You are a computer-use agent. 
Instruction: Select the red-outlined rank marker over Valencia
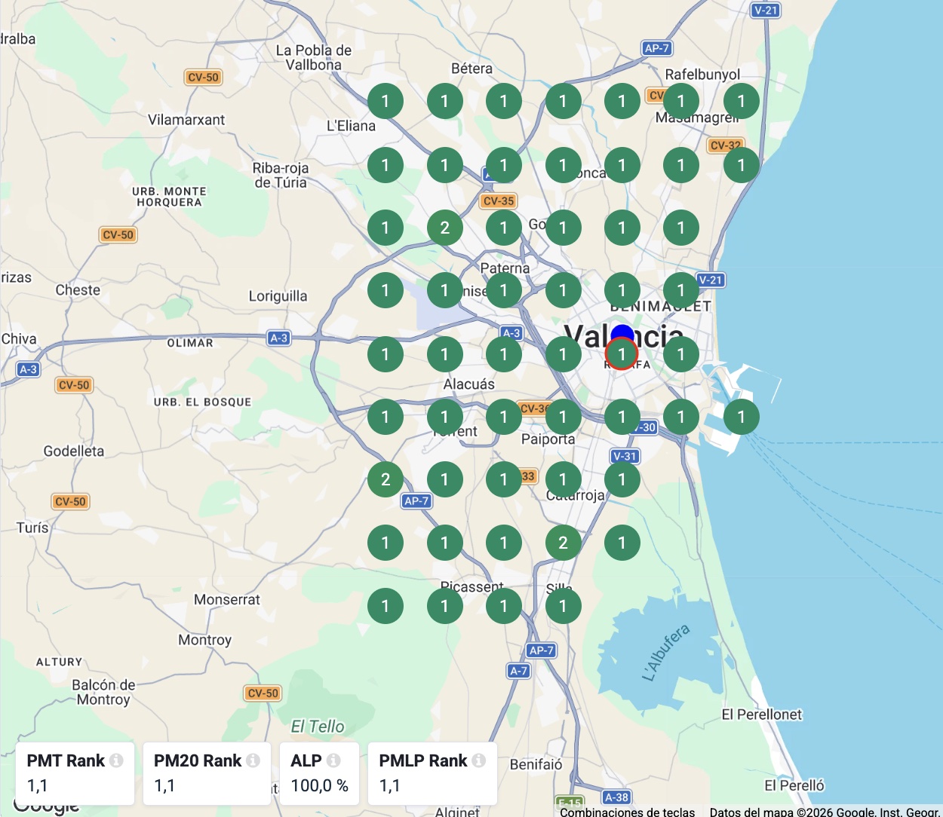pos(622,353)
